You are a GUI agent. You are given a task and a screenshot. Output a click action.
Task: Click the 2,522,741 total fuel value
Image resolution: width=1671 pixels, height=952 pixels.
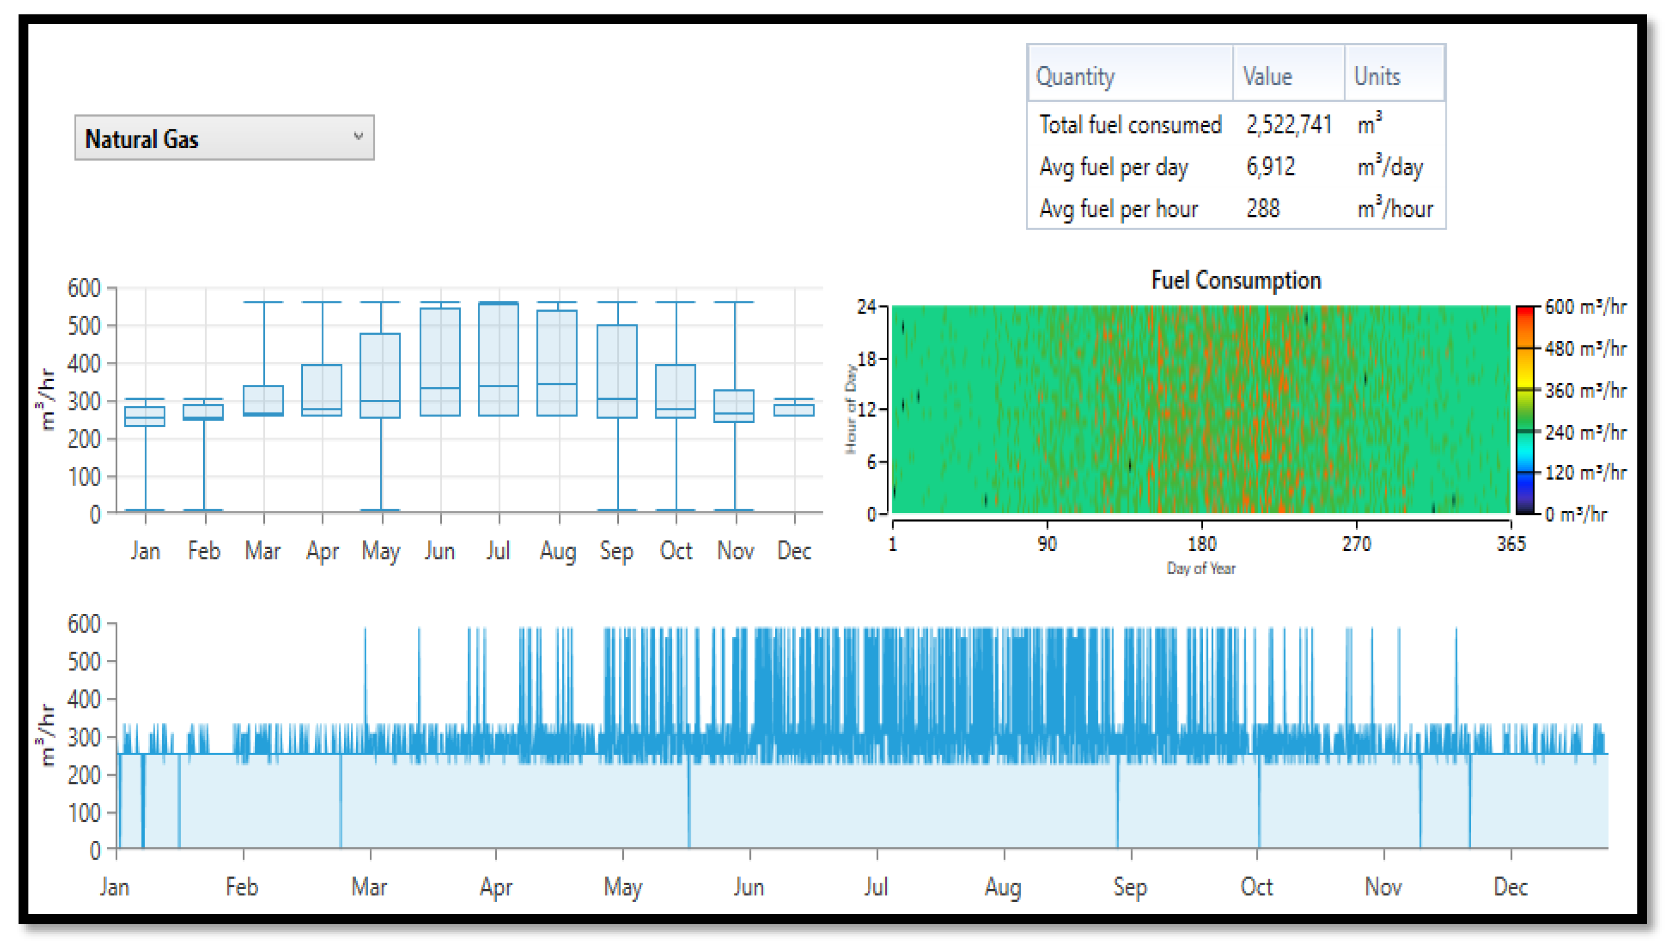coord(1288,125)
